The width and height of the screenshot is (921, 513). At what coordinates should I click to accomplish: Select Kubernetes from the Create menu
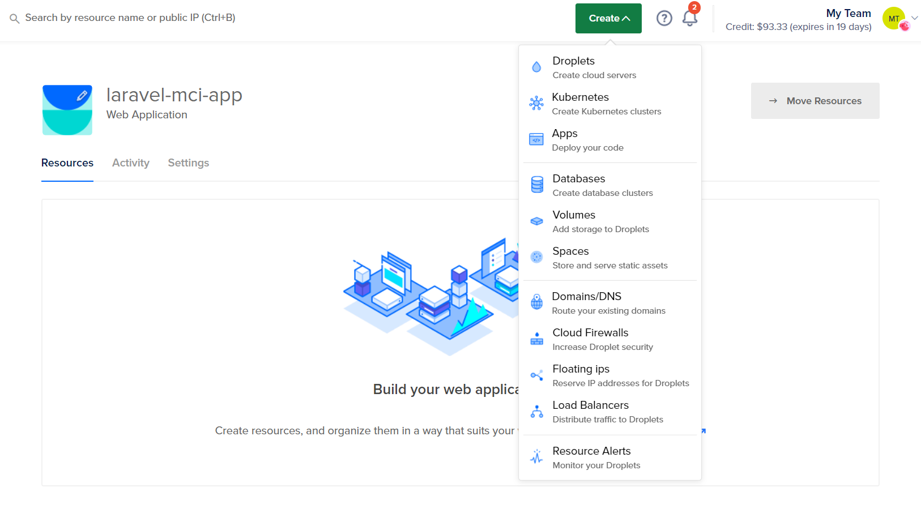[610, 104]
